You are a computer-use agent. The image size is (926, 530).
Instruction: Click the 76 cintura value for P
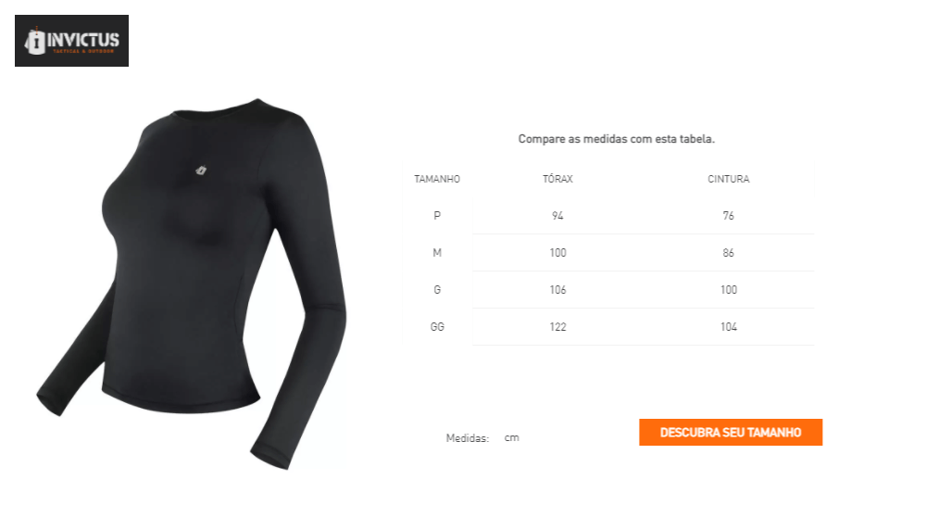[x=729, y=216]
